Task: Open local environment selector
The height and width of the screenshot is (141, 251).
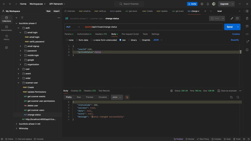Action: tap(229, 11)
